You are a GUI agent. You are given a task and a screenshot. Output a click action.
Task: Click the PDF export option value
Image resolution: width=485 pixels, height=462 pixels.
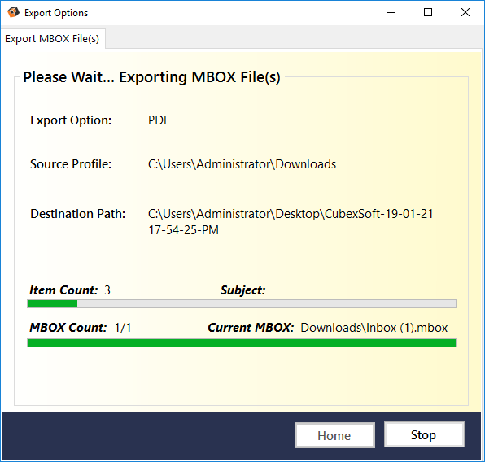pos(159,120)
